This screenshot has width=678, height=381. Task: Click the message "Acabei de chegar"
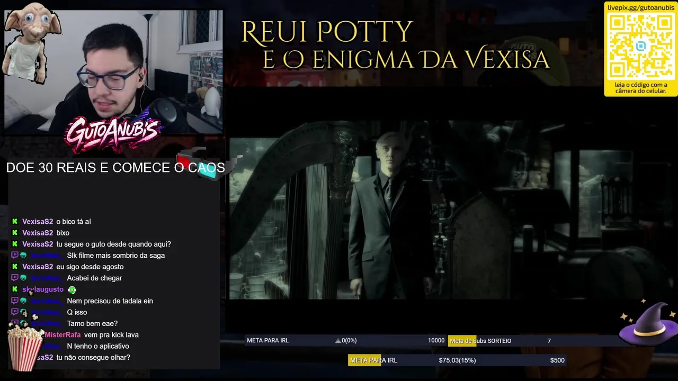[x=94, y=278]
